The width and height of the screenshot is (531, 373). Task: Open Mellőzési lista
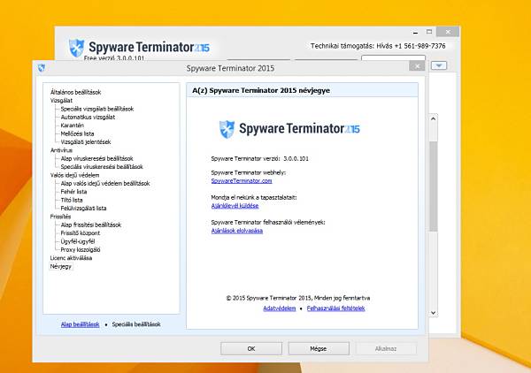pyautogui.click(x=77, y=133)
